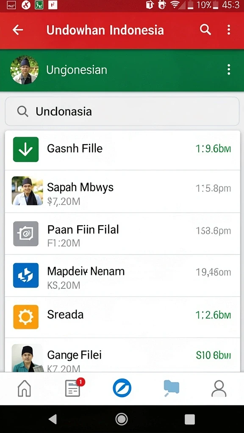Tap the blue compass explore icon
Screen dimensions: 244x433
pos(122,388)
